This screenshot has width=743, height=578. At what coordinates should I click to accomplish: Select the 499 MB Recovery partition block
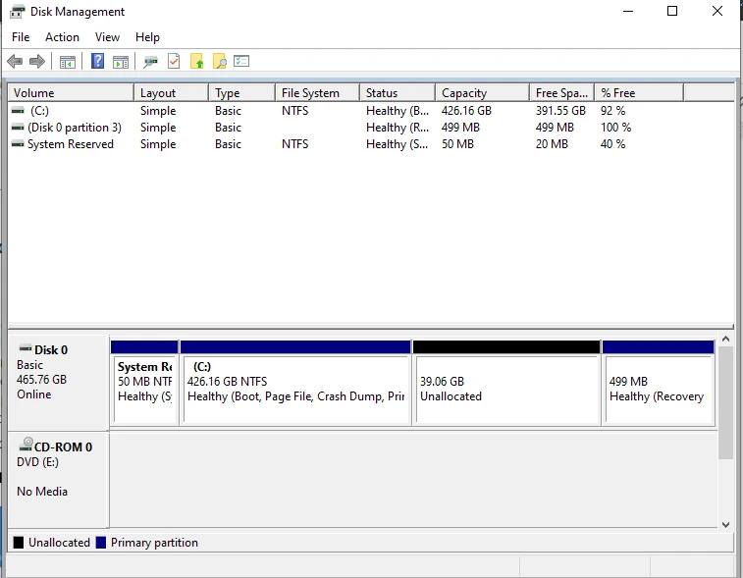659,383
